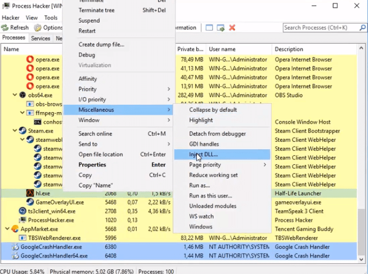Screen dimensions: 368x274
Task: Choose Highlight in Miscellaneous submenu
Action: tap(222, 120)
